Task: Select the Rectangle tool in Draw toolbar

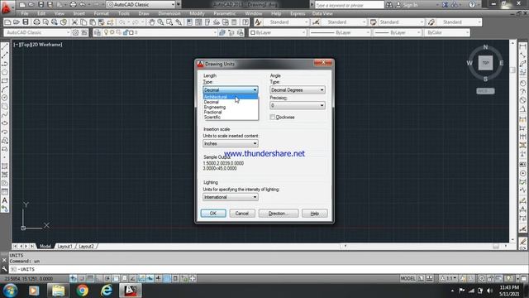Action: (5, 81)
